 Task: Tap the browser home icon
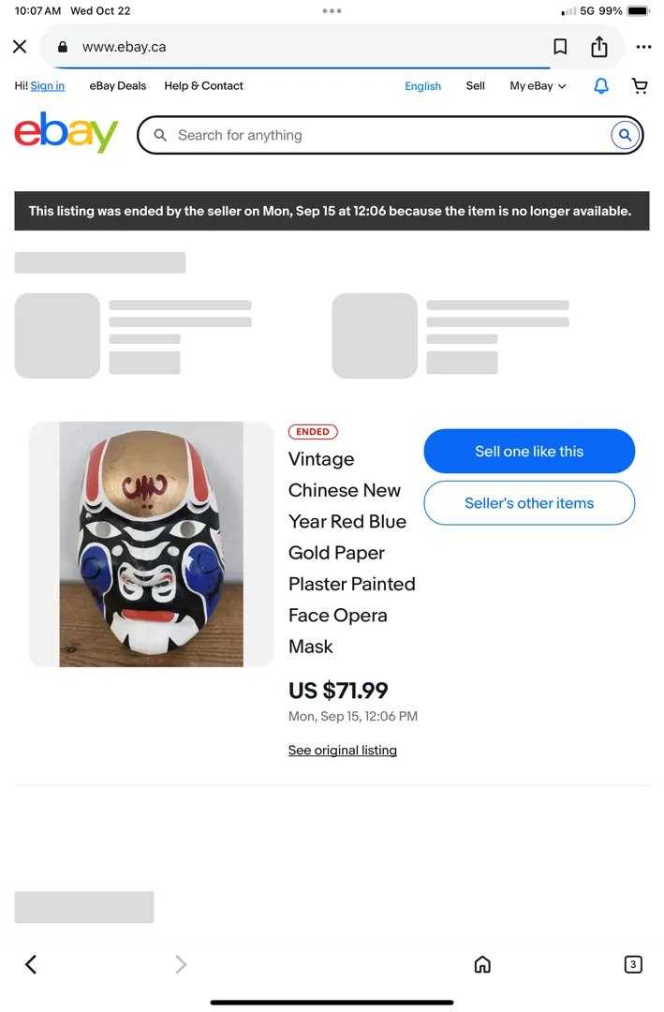point(482,964)
